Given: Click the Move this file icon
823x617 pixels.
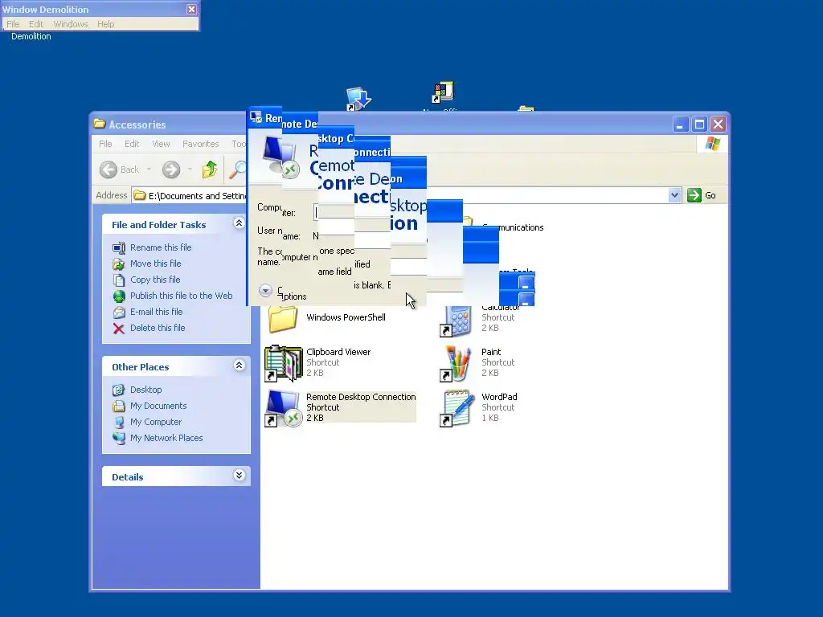Looking at the screenshot, I should [x=119, y=264].
